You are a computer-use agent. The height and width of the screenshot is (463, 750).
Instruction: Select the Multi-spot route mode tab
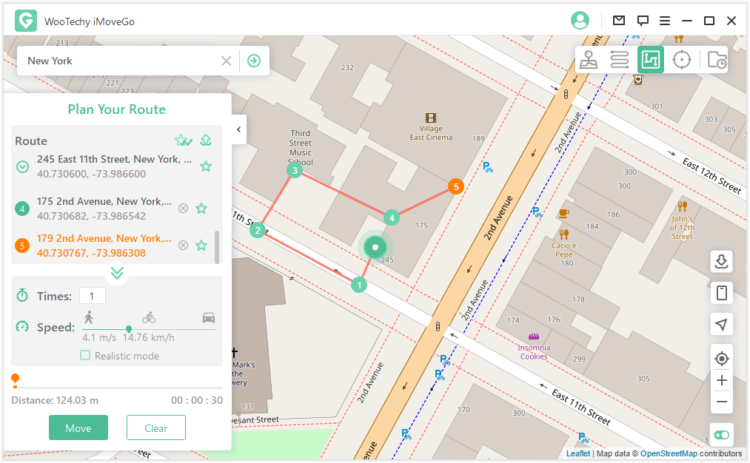tap(651, 60)
